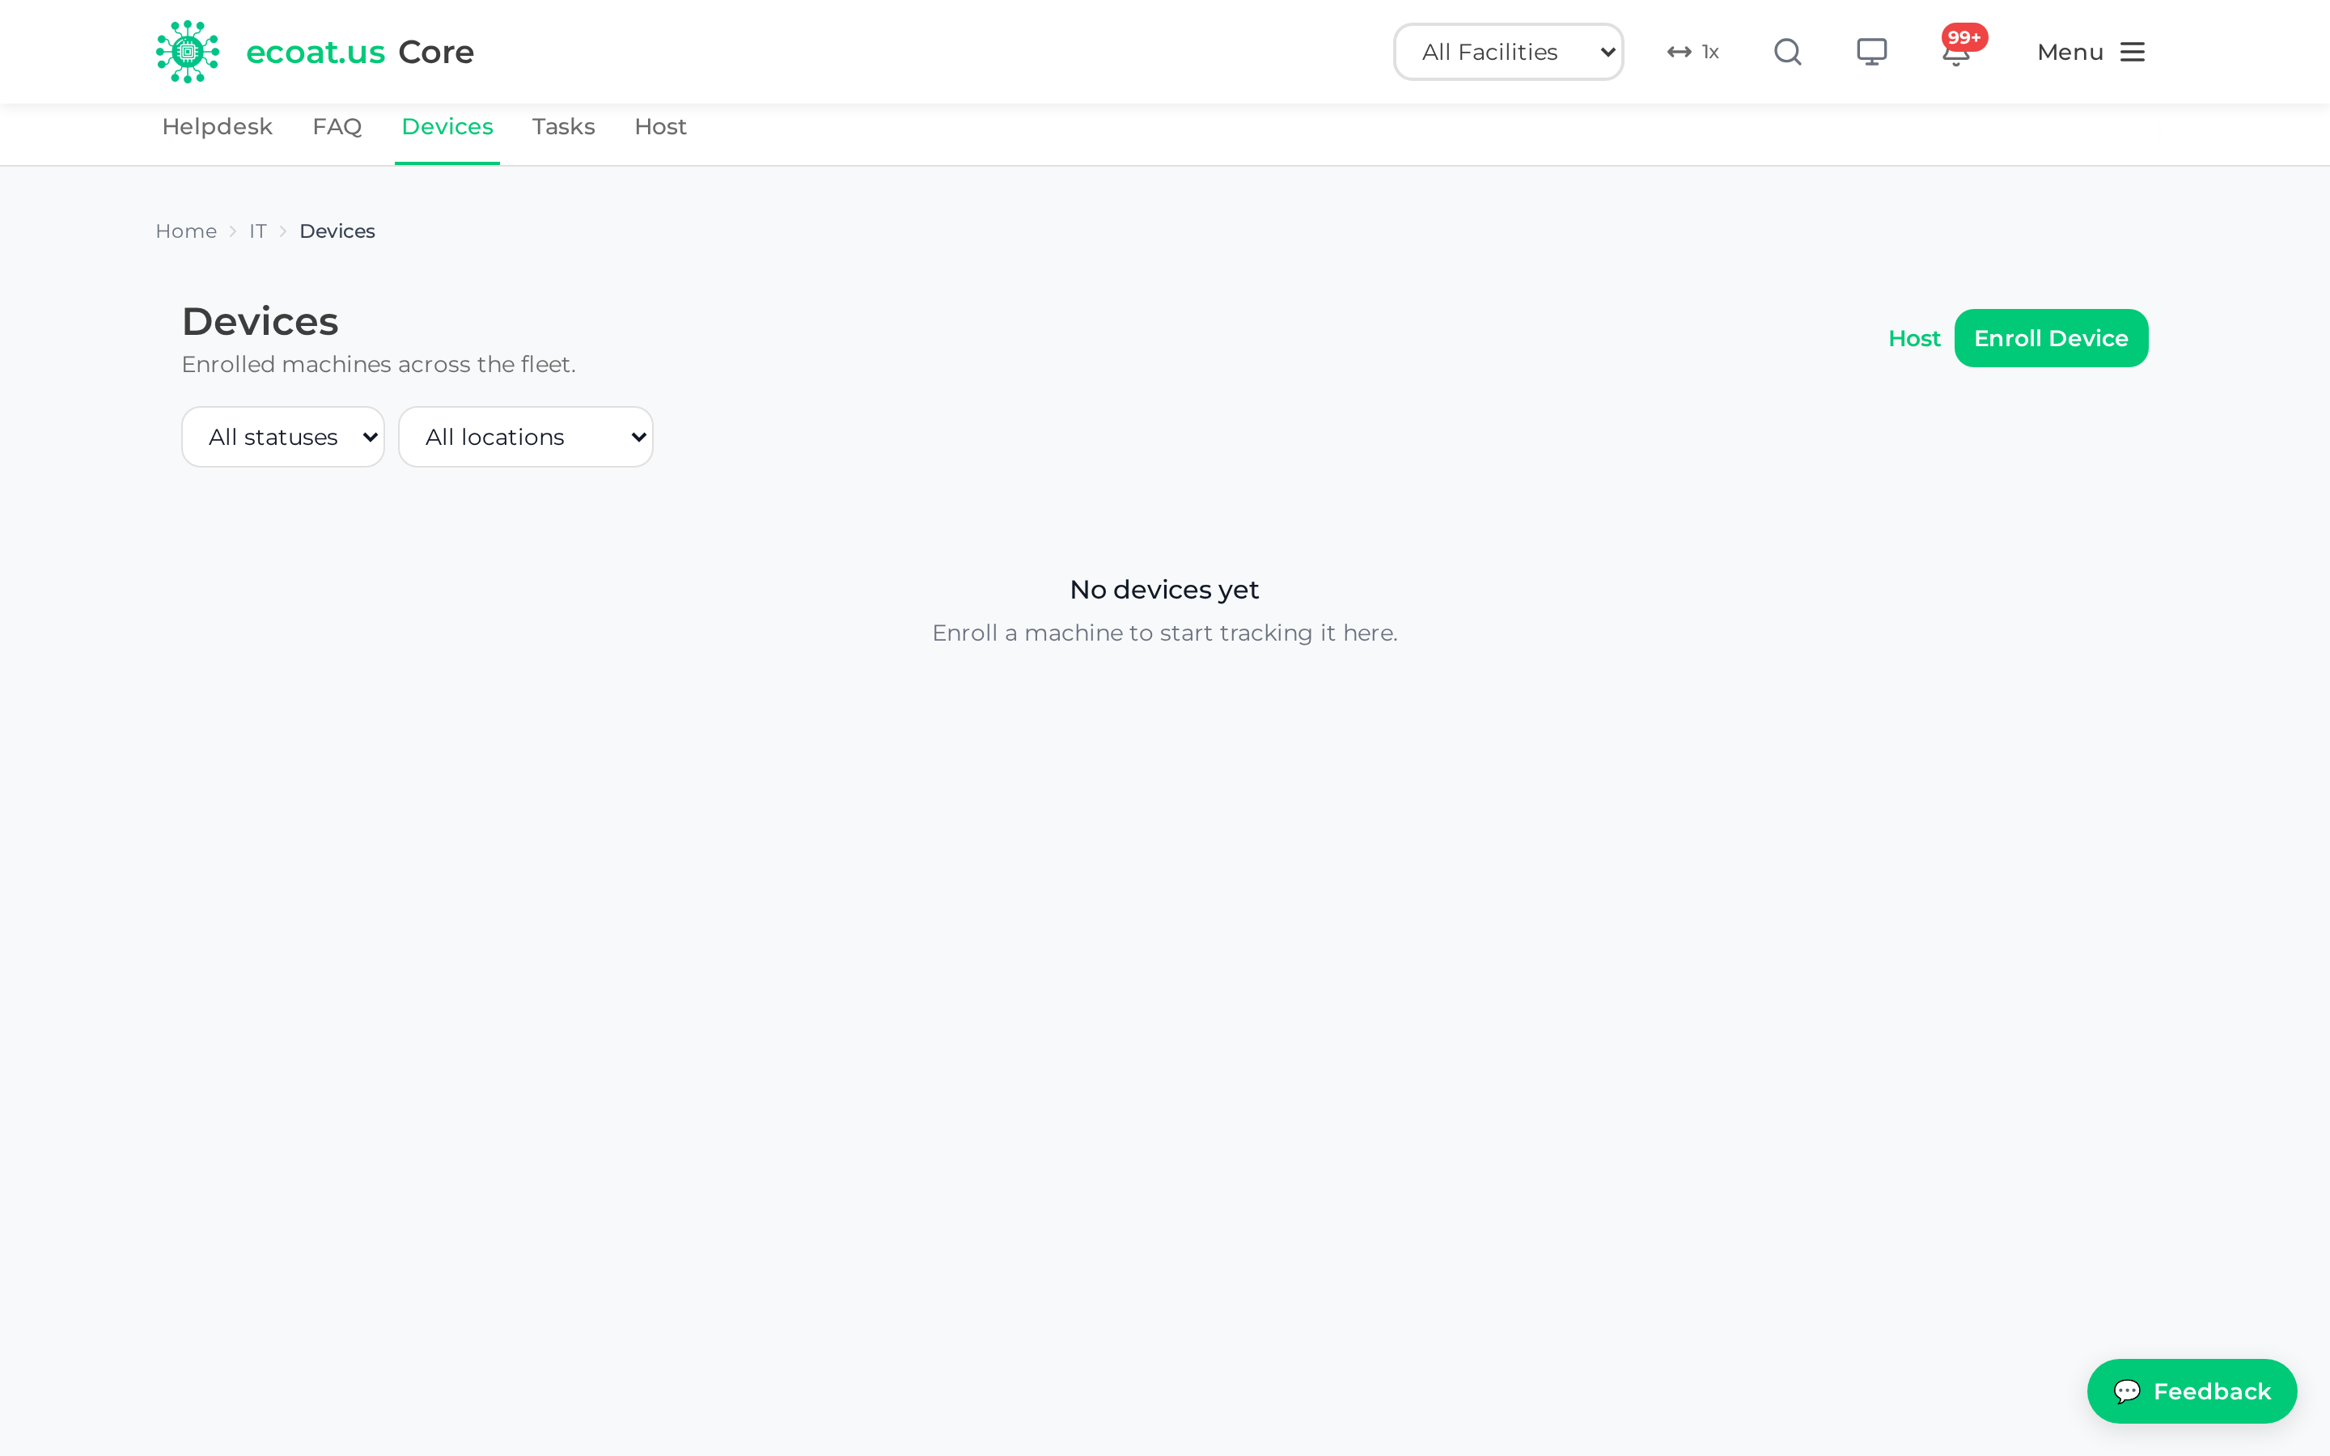Go to Home in the breadcrumb
Viewport: 2330px width, 1456px height.
186,231
